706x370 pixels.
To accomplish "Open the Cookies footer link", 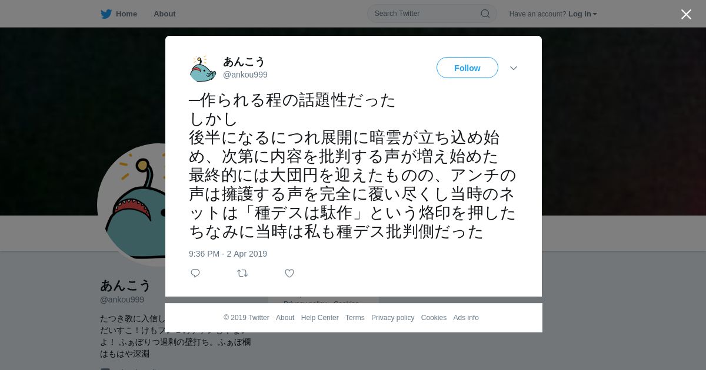I will pos(434,318).
